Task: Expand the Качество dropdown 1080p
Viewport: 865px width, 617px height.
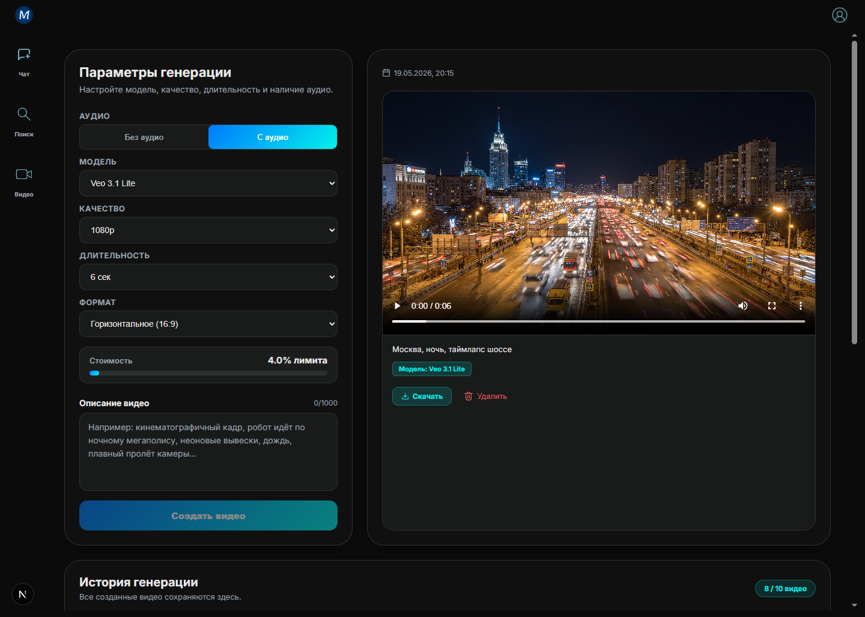Action: [x=208, y=230]
